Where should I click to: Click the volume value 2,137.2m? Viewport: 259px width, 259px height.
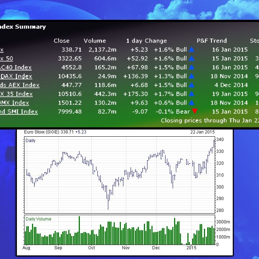pyautogui.click(x=103, y=50)
